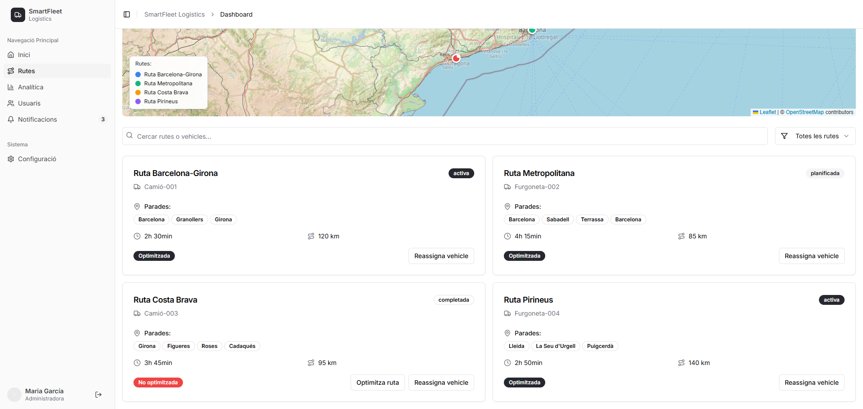Click the Granollers stop chip
This screenshot has height=409, width=863.
pyautogui.click(x=189, y=220)
